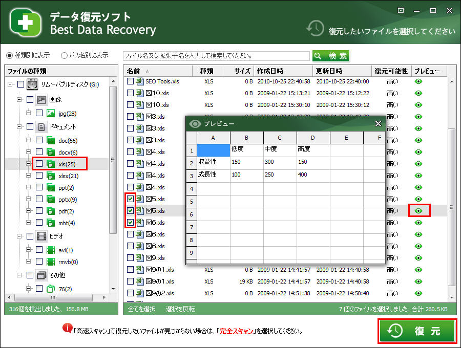Click the file list vertical scrollbar thumb
This screenshot has width=461, height=348.
(451, 207)
